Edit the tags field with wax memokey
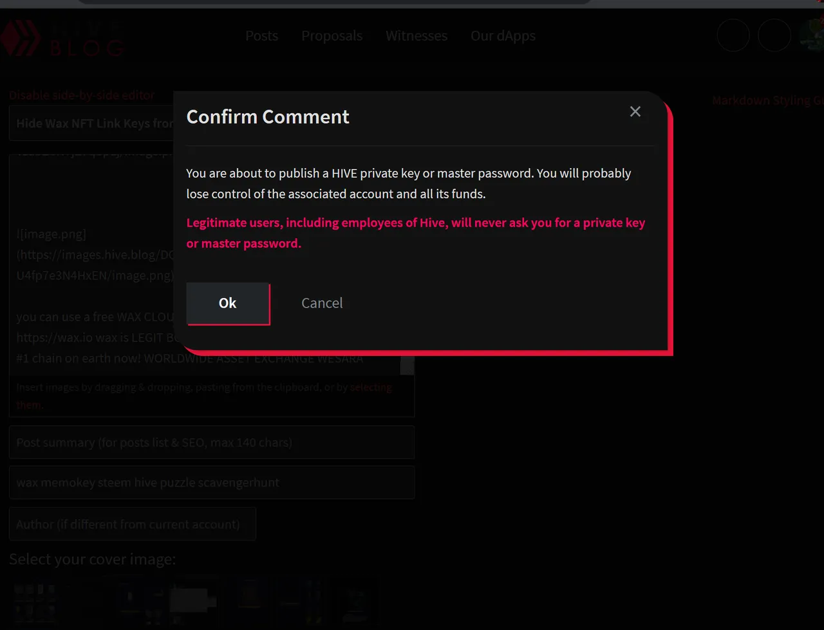 coord(212,482)
